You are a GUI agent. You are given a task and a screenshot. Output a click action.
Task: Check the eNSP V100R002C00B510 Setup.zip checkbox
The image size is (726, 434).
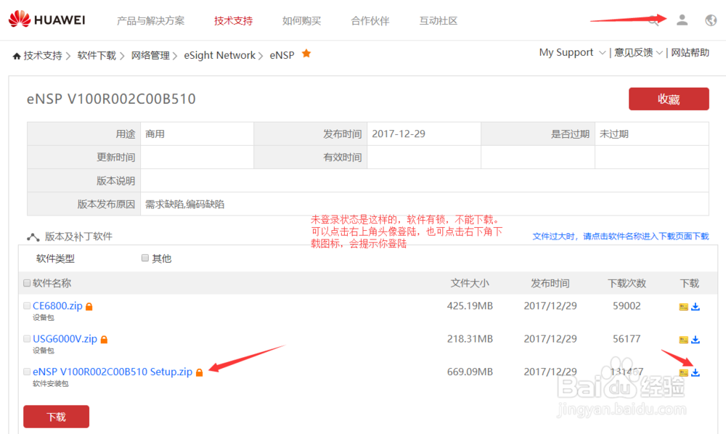pos(27,371)
